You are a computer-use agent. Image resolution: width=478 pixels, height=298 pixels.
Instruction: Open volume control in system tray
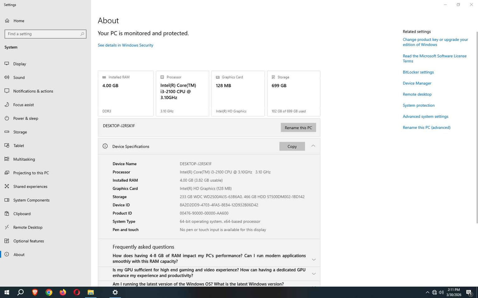point(441,292)
